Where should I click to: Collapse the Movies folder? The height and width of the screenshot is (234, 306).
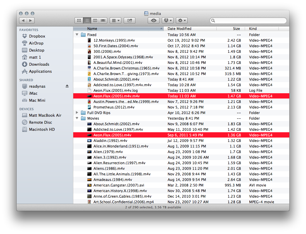pyautogui.click(x=77, y=118)
